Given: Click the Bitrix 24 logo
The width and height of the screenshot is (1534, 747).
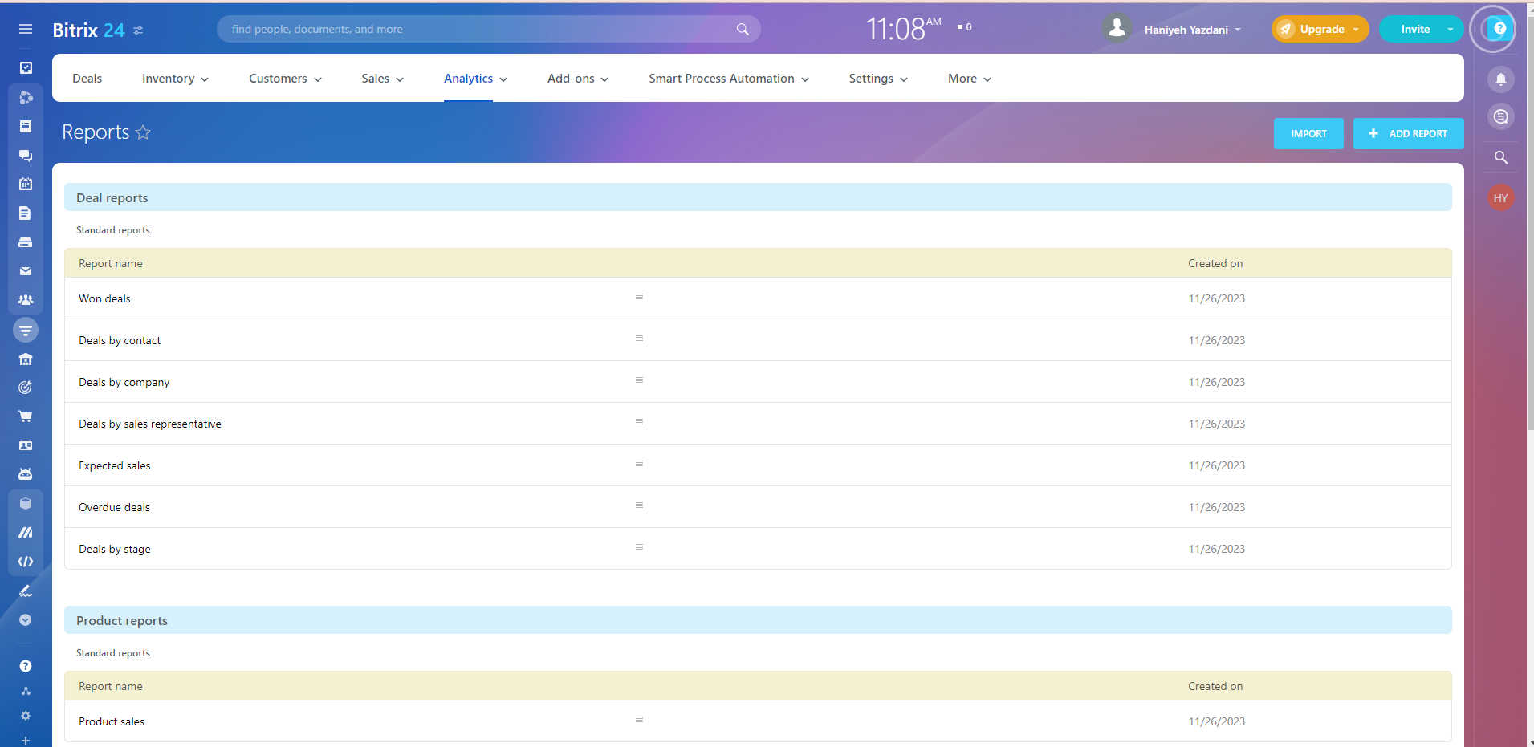Looking at the screenshot, I should [88, 30].
